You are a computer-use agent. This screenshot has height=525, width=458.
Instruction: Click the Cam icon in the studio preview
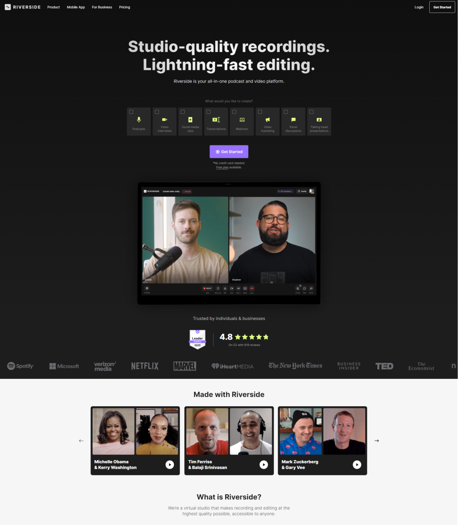coord(232,288)
